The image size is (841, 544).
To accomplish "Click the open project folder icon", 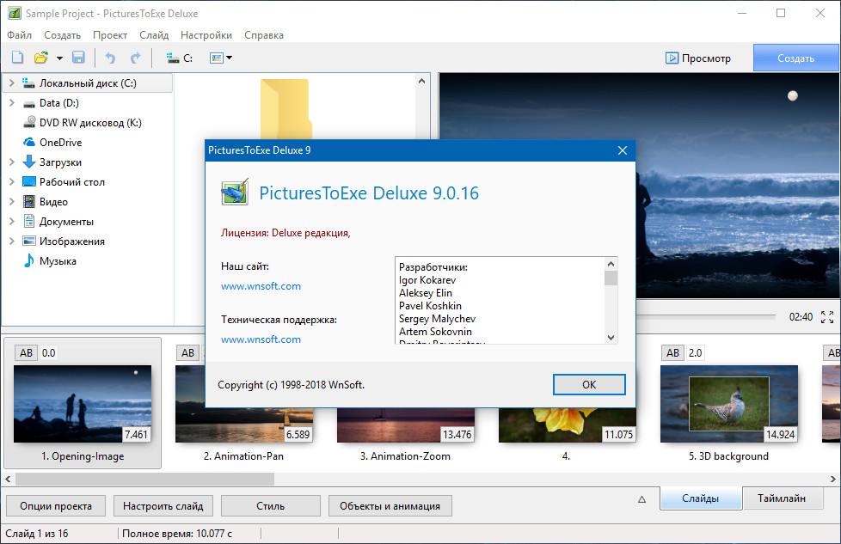I will (40, 58).
